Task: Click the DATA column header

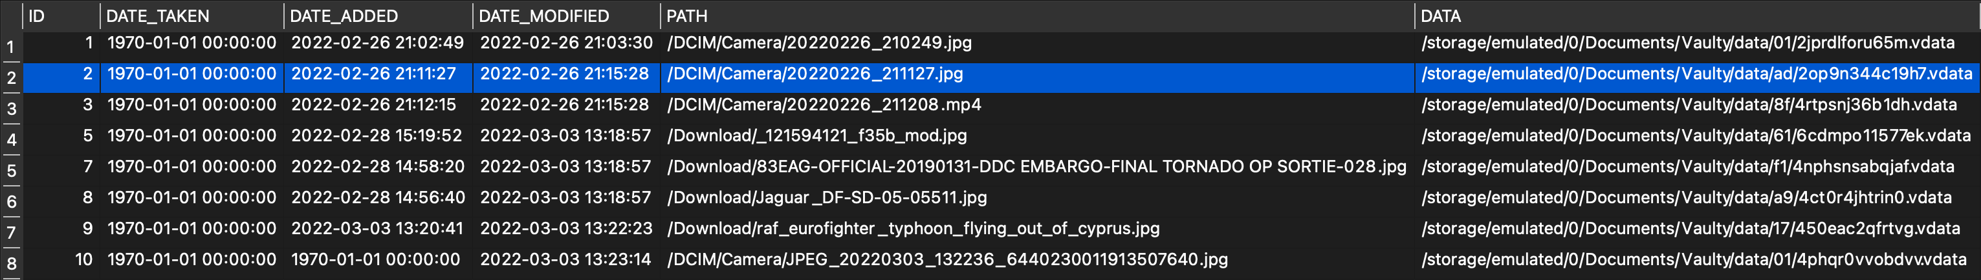Action: (x=1696, y=16)
